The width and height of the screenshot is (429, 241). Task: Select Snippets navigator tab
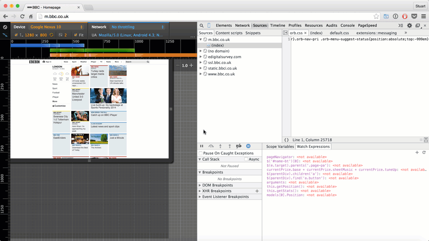[253, 33]
